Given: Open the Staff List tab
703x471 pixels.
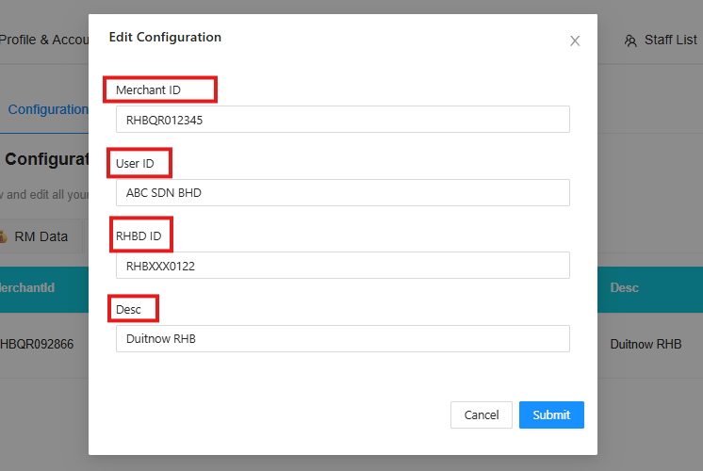Looking at the screenshot, I should [x=661, y=41].
